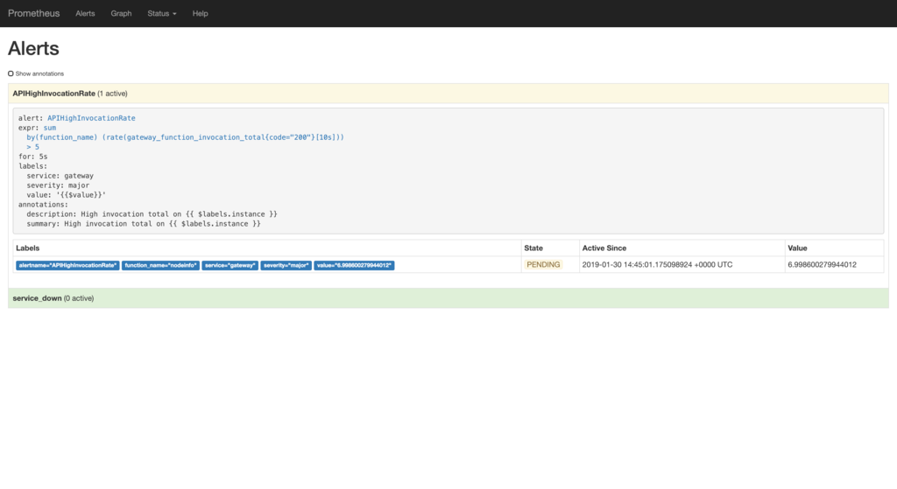Enable the Show annotations checkbox
Viewport: 897px width, 489px height.
(11, 73)
